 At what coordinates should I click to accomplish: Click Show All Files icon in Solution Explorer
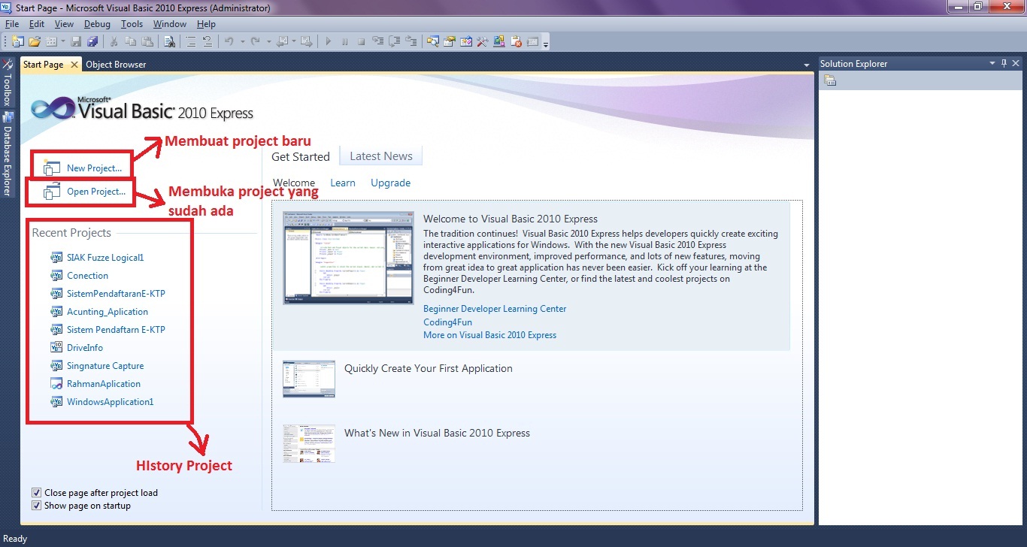click(830, 81)
